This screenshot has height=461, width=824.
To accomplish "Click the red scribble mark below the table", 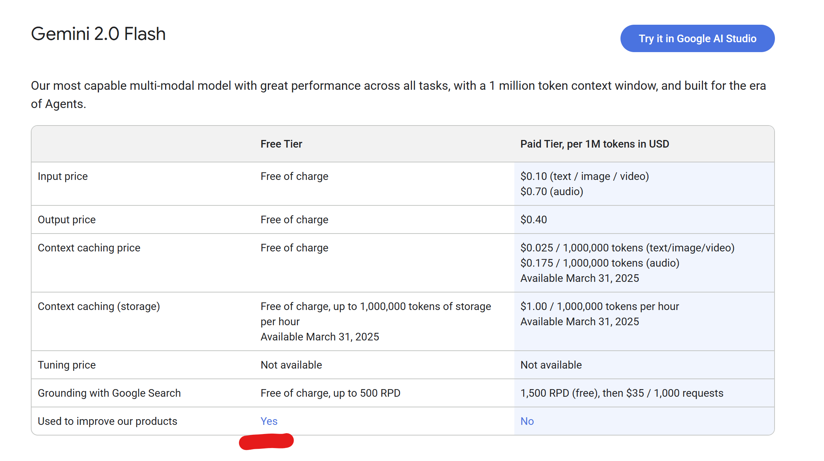I will pyautogui.click(x=266, y=442).
